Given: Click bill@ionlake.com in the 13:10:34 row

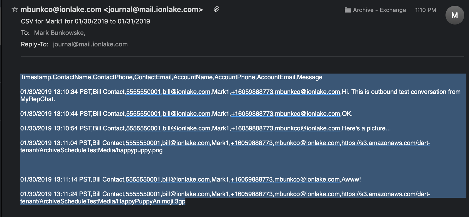Looking at the screenshot, I should 186,92.
